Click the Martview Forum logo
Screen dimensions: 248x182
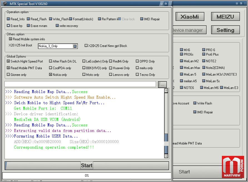(233, 167)
